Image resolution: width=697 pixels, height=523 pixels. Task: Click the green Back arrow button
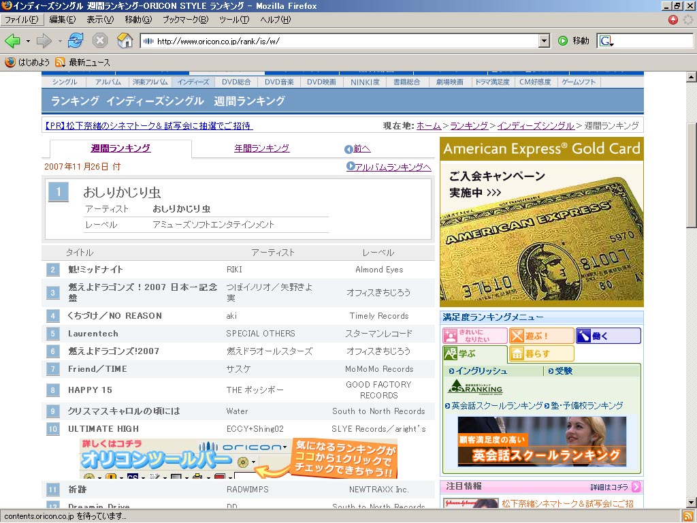(12, 41)
